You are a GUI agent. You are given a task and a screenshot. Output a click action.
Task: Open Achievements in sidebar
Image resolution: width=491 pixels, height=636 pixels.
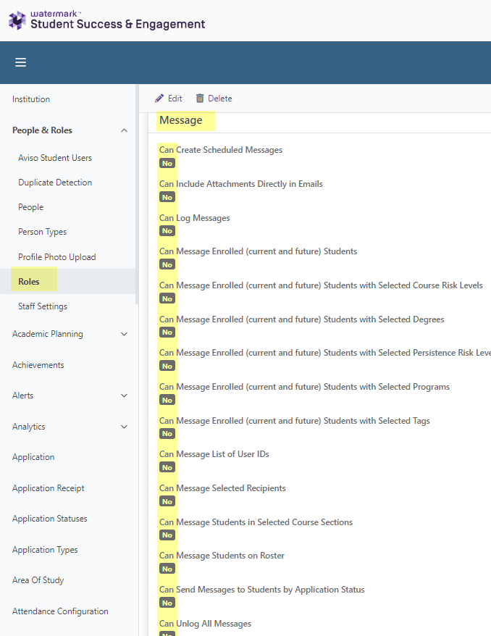click(x=38, y=365)
